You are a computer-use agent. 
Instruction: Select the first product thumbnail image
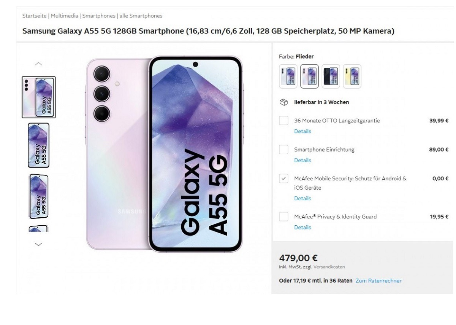pyautogui.click(x=39, y=97)
